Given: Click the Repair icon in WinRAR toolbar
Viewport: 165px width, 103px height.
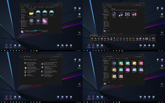Looking at the screenshot, I should 127,39.
